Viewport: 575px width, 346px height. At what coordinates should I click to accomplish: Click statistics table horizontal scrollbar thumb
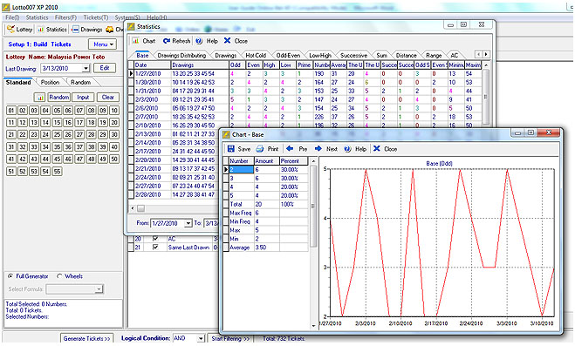pyautogui.click(x=141, y=208)
